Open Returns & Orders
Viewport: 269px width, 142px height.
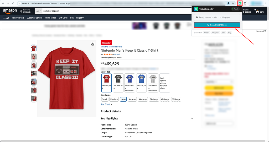coord(247,11)
